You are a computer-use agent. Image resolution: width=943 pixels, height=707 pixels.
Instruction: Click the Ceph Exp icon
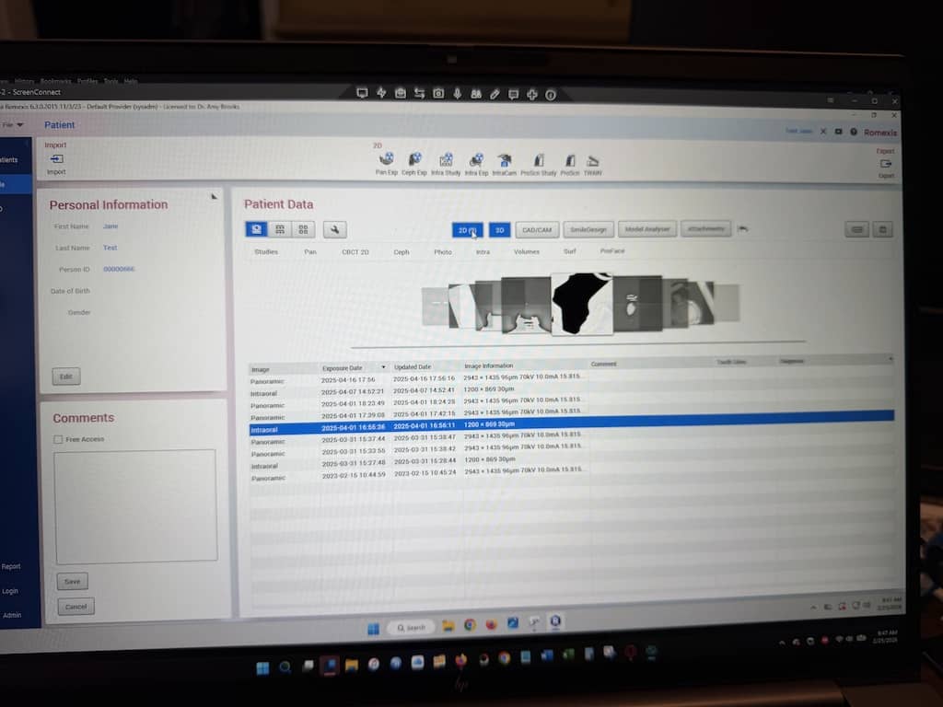point(414,160)
